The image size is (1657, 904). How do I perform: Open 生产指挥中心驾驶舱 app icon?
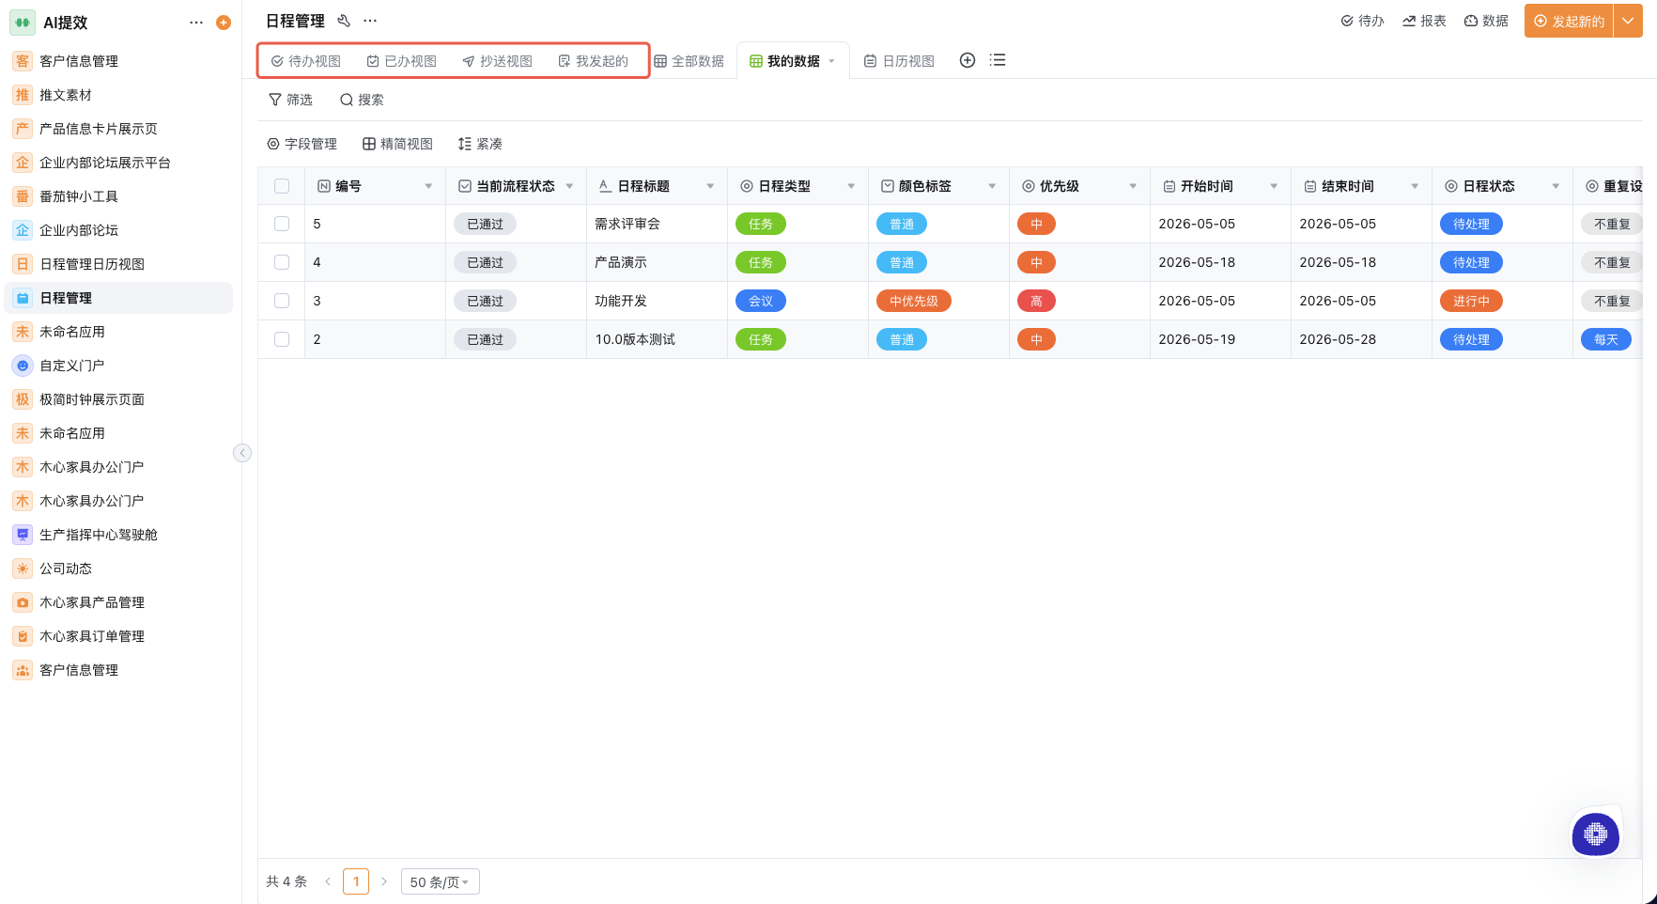tap(23, 535)
